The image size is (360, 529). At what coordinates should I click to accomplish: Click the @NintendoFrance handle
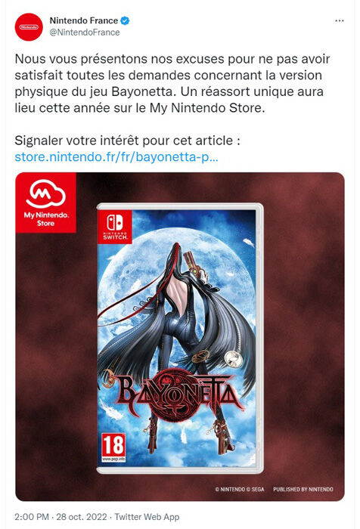85,32
